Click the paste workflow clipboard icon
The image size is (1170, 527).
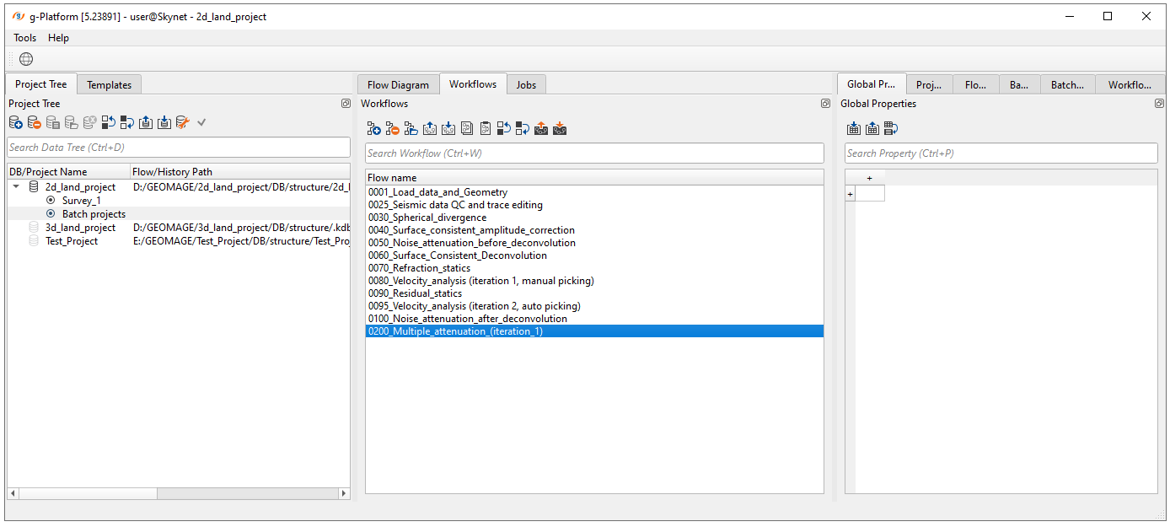pyautogui.click(x=486, y=129)
